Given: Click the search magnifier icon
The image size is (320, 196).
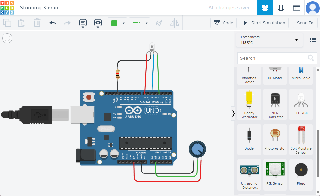Looking at the screenshot, I should 311,58.
